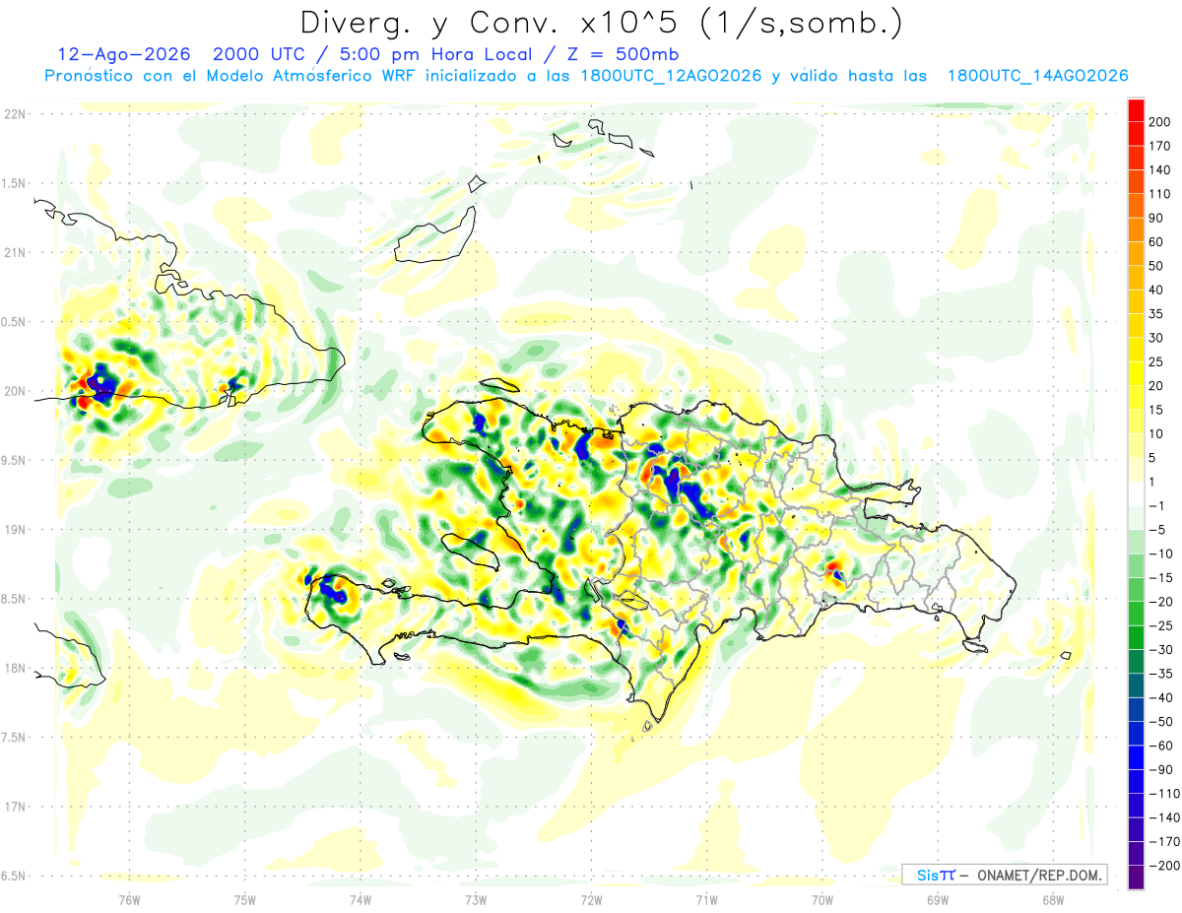Click the positive legend value '110'
Screen dimensions: 1182x913
point(1160,194)
